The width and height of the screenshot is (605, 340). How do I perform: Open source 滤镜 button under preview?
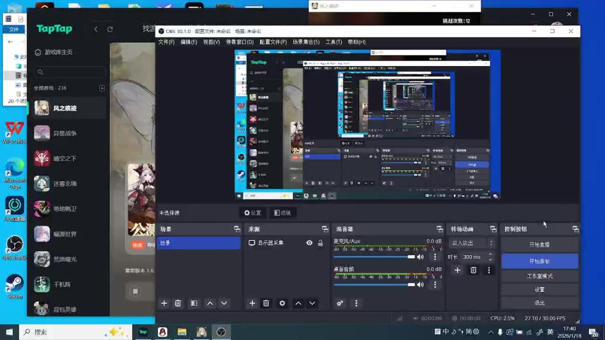click(x=282, y=212)
